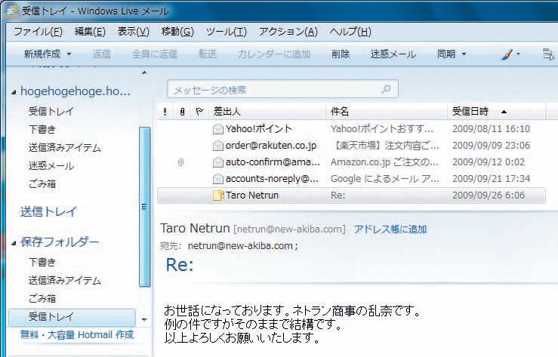Open the colorize paintbrush icon in the toolbar
The height and width of the screenshot is (357, 558).
pos(507,54)
